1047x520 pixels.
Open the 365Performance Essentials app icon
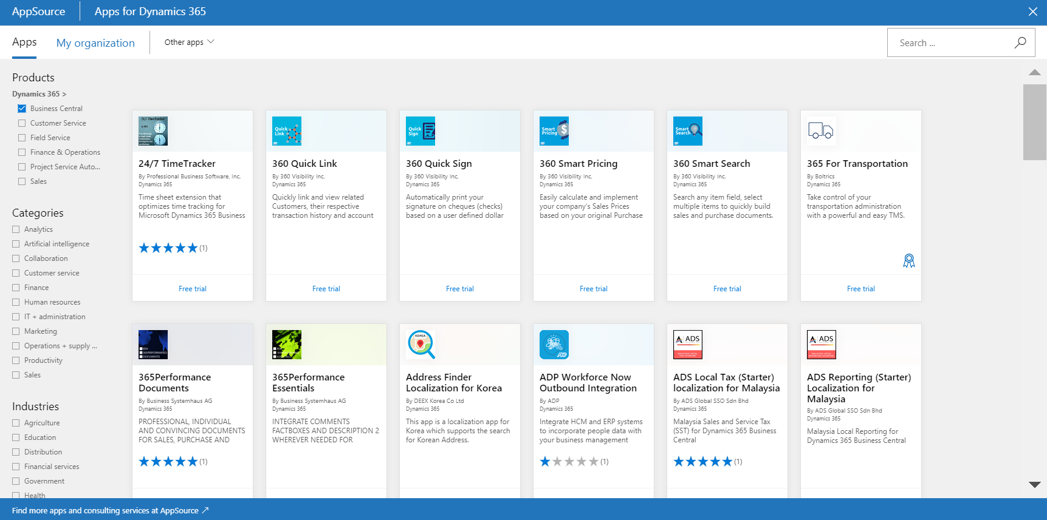tap(287, 345)
